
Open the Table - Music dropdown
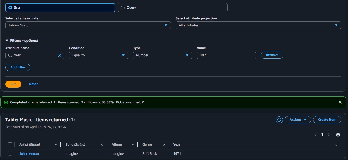[x=88, y=25]
